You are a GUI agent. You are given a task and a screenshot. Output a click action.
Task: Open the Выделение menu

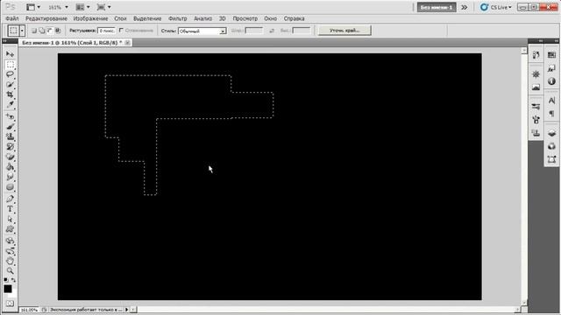coord(147,18)
